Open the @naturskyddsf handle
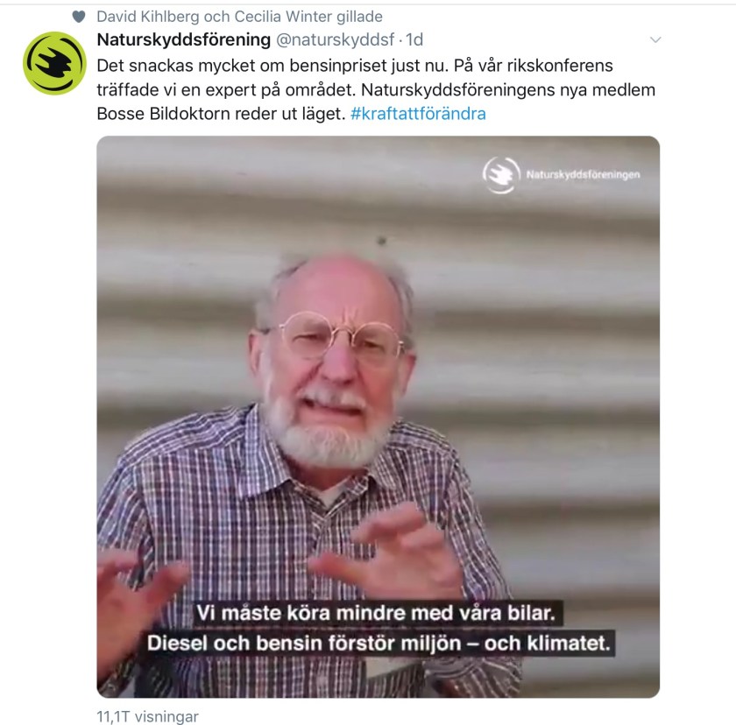736x725 pixels. click(335, 40)
